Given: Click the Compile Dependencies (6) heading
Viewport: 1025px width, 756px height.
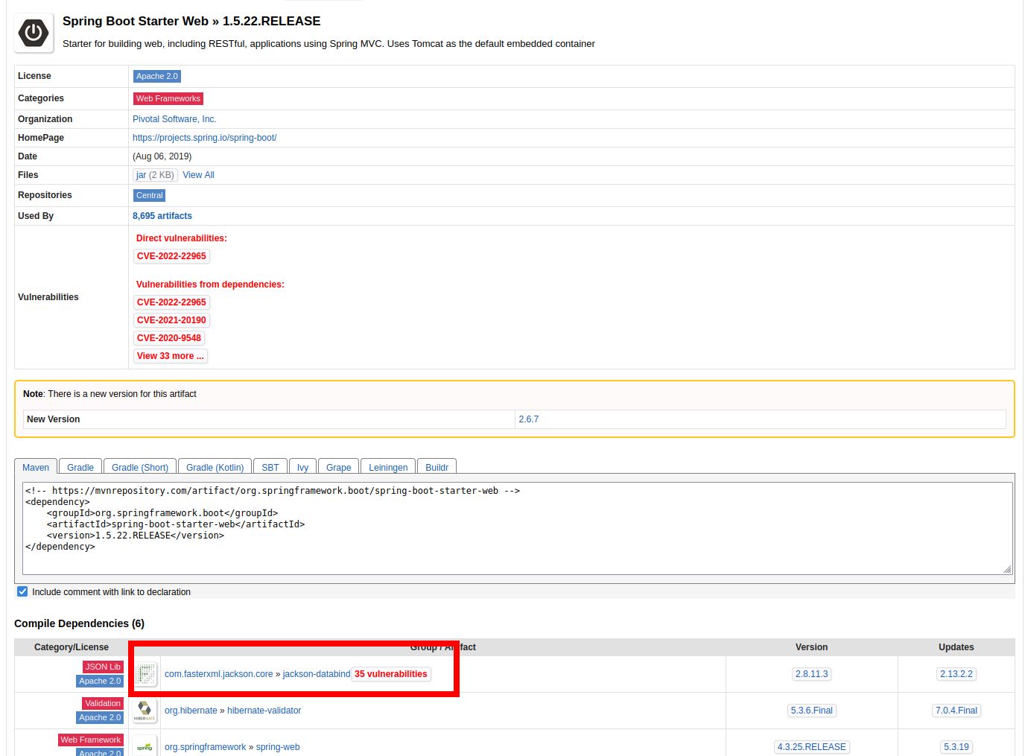Looking at the screenshot, I should pyautogui.click(x=79, y=623).
